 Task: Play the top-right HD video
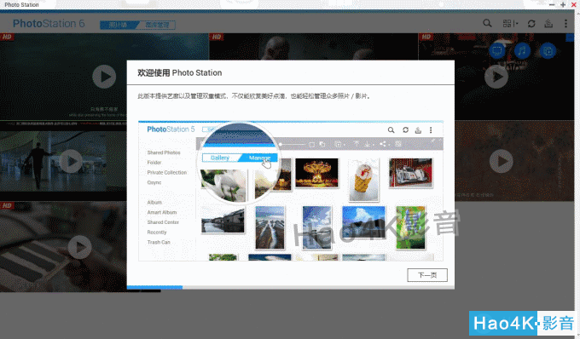[x=496, y=77]
